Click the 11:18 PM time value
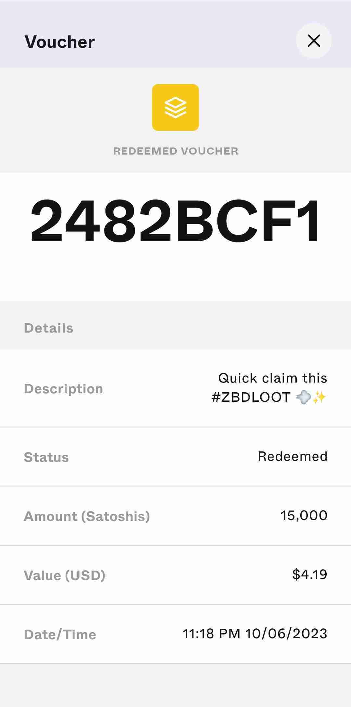This screenshot has width=351, height=707. (x=211, y=634)
